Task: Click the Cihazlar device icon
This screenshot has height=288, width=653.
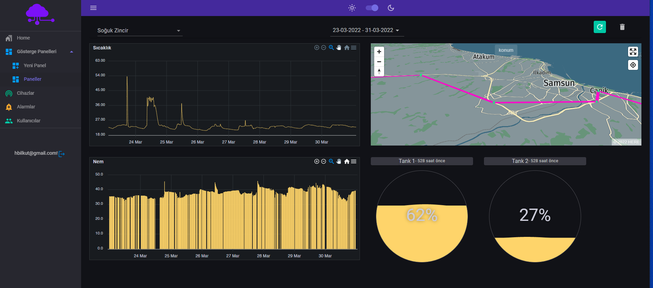Action: (x=9, y=93)
